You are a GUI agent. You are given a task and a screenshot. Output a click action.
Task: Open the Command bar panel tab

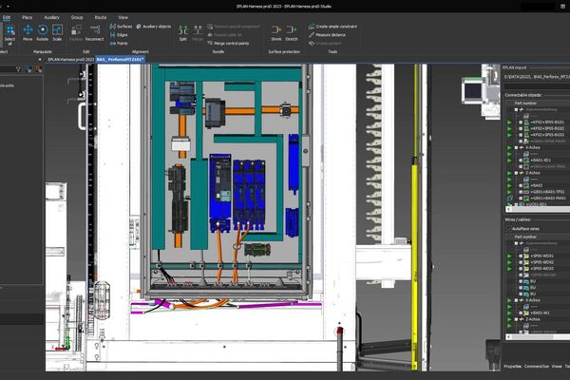tap(536, 365)
